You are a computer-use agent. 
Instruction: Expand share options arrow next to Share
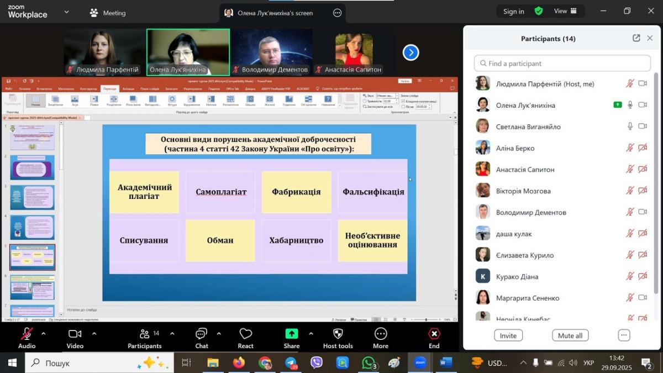311,334
